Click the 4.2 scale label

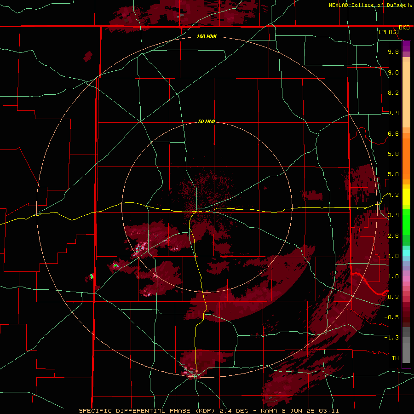[x=393, y=195]
